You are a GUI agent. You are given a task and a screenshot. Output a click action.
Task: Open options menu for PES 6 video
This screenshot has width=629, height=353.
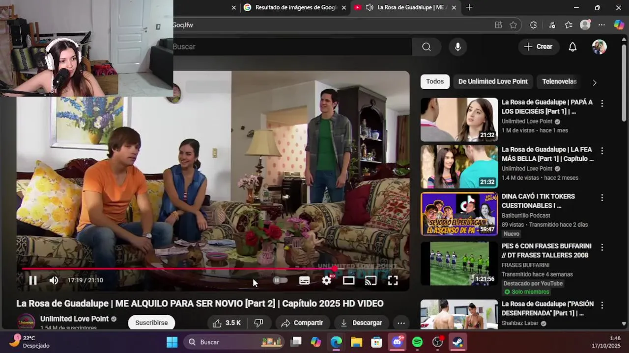pyautogui.click(x=602, y=247)
